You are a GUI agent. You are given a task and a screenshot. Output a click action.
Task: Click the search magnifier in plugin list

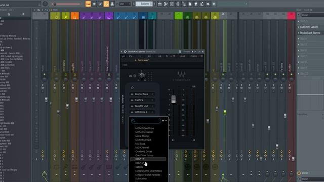point(134,120)
